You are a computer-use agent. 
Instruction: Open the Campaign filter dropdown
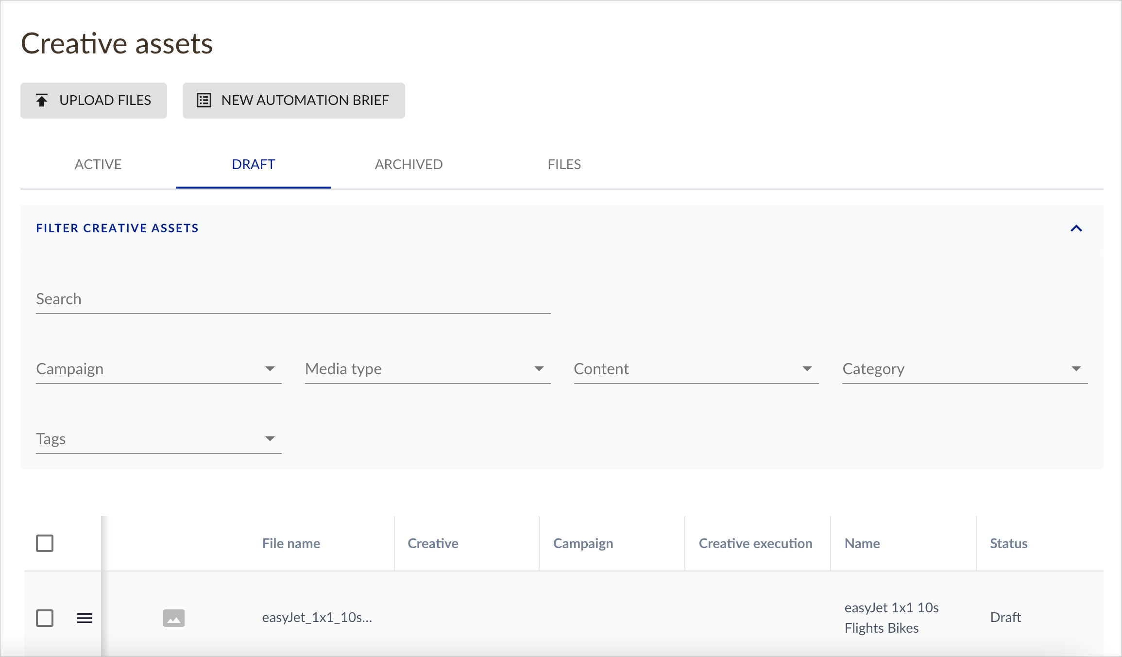[x=159, y=369]
